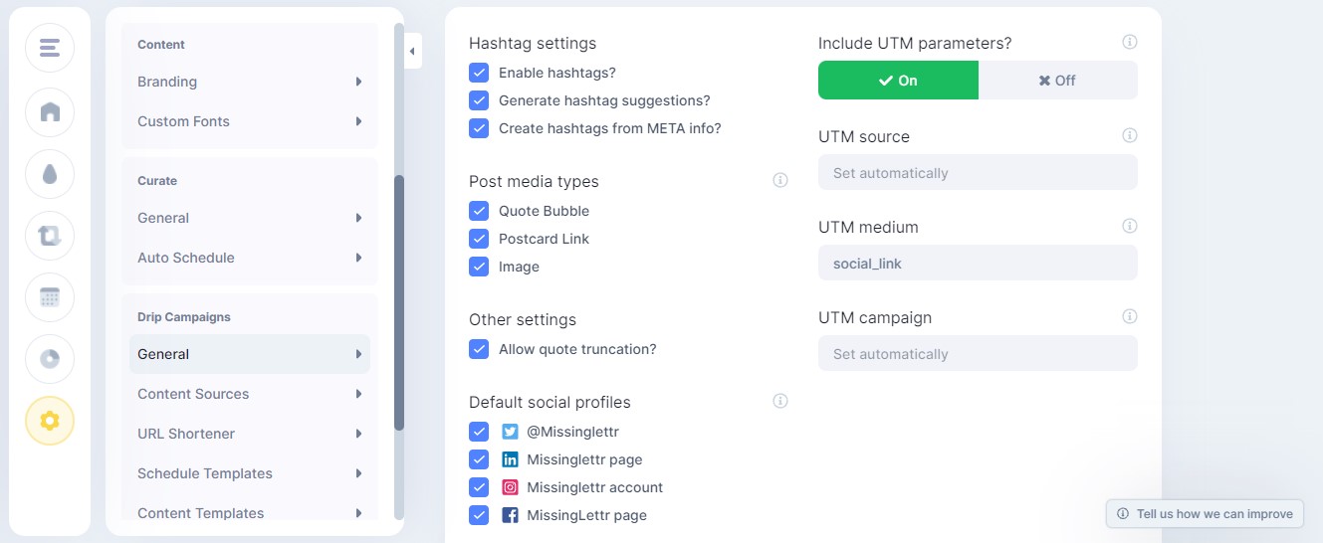The width and height of the screenshot is (1323, 543).
Task: Expand the Auto Schedule submenu arrow
Action: tap(358, 258)
